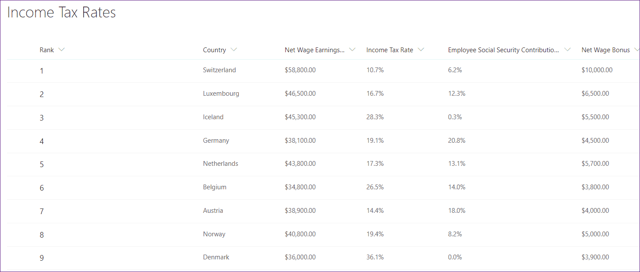
Task: Expand the Net Wage Bonus column chevron
Action: (637, 50)
